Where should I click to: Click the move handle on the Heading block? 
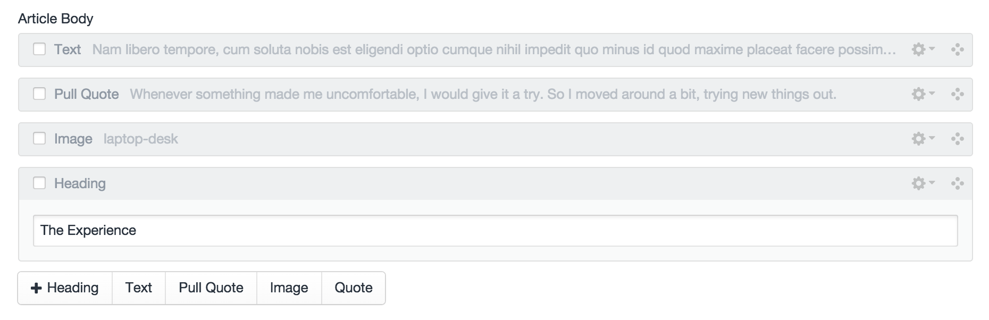958,183
